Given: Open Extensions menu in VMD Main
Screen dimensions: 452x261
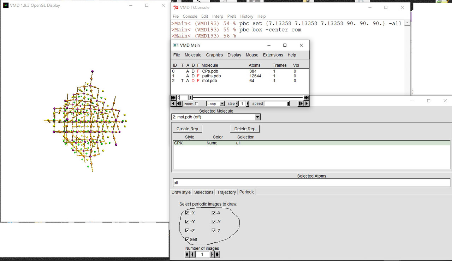Looking at the screenshot, I should (273, 55).
